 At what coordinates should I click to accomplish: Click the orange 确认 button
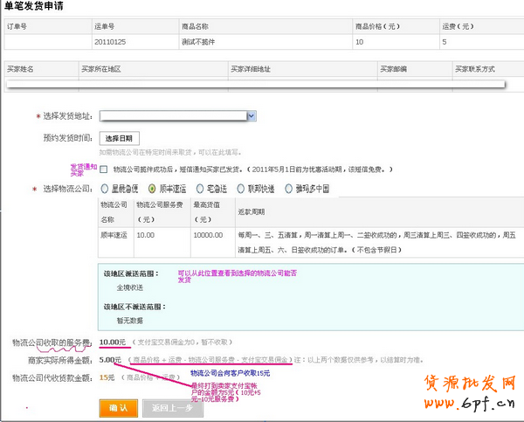pos(119,408)
